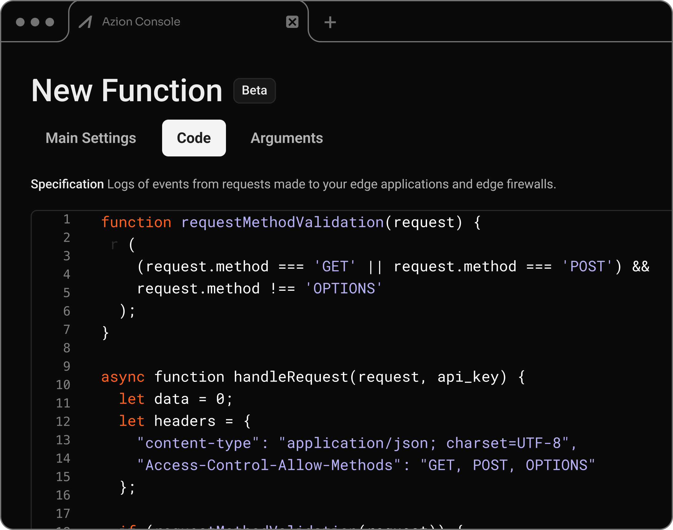
Task: Click the async keyword on line 10
Action: coord(123,376)
